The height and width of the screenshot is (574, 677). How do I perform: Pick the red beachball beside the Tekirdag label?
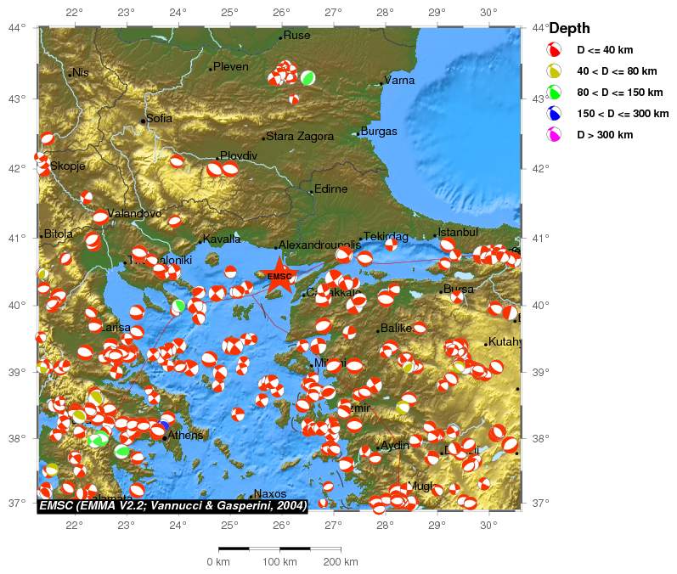click(391, 245)
